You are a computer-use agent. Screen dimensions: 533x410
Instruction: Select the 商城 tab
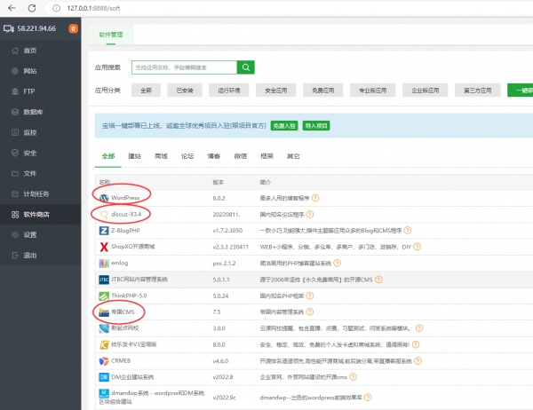pyautogui.click(x=161, y=156)
